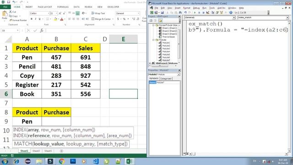Close the Properties pane
Screen dimensions: 293x165
(179, 70)
